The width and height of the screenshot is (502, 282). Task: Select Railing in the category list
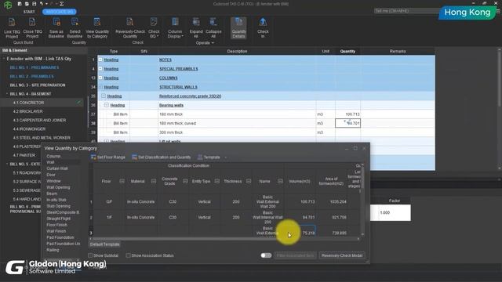[53, 250]
